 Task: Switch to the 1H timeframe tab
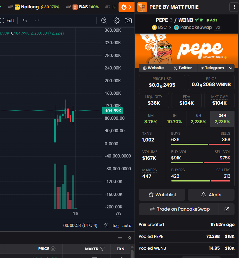(x=174, y=119)
